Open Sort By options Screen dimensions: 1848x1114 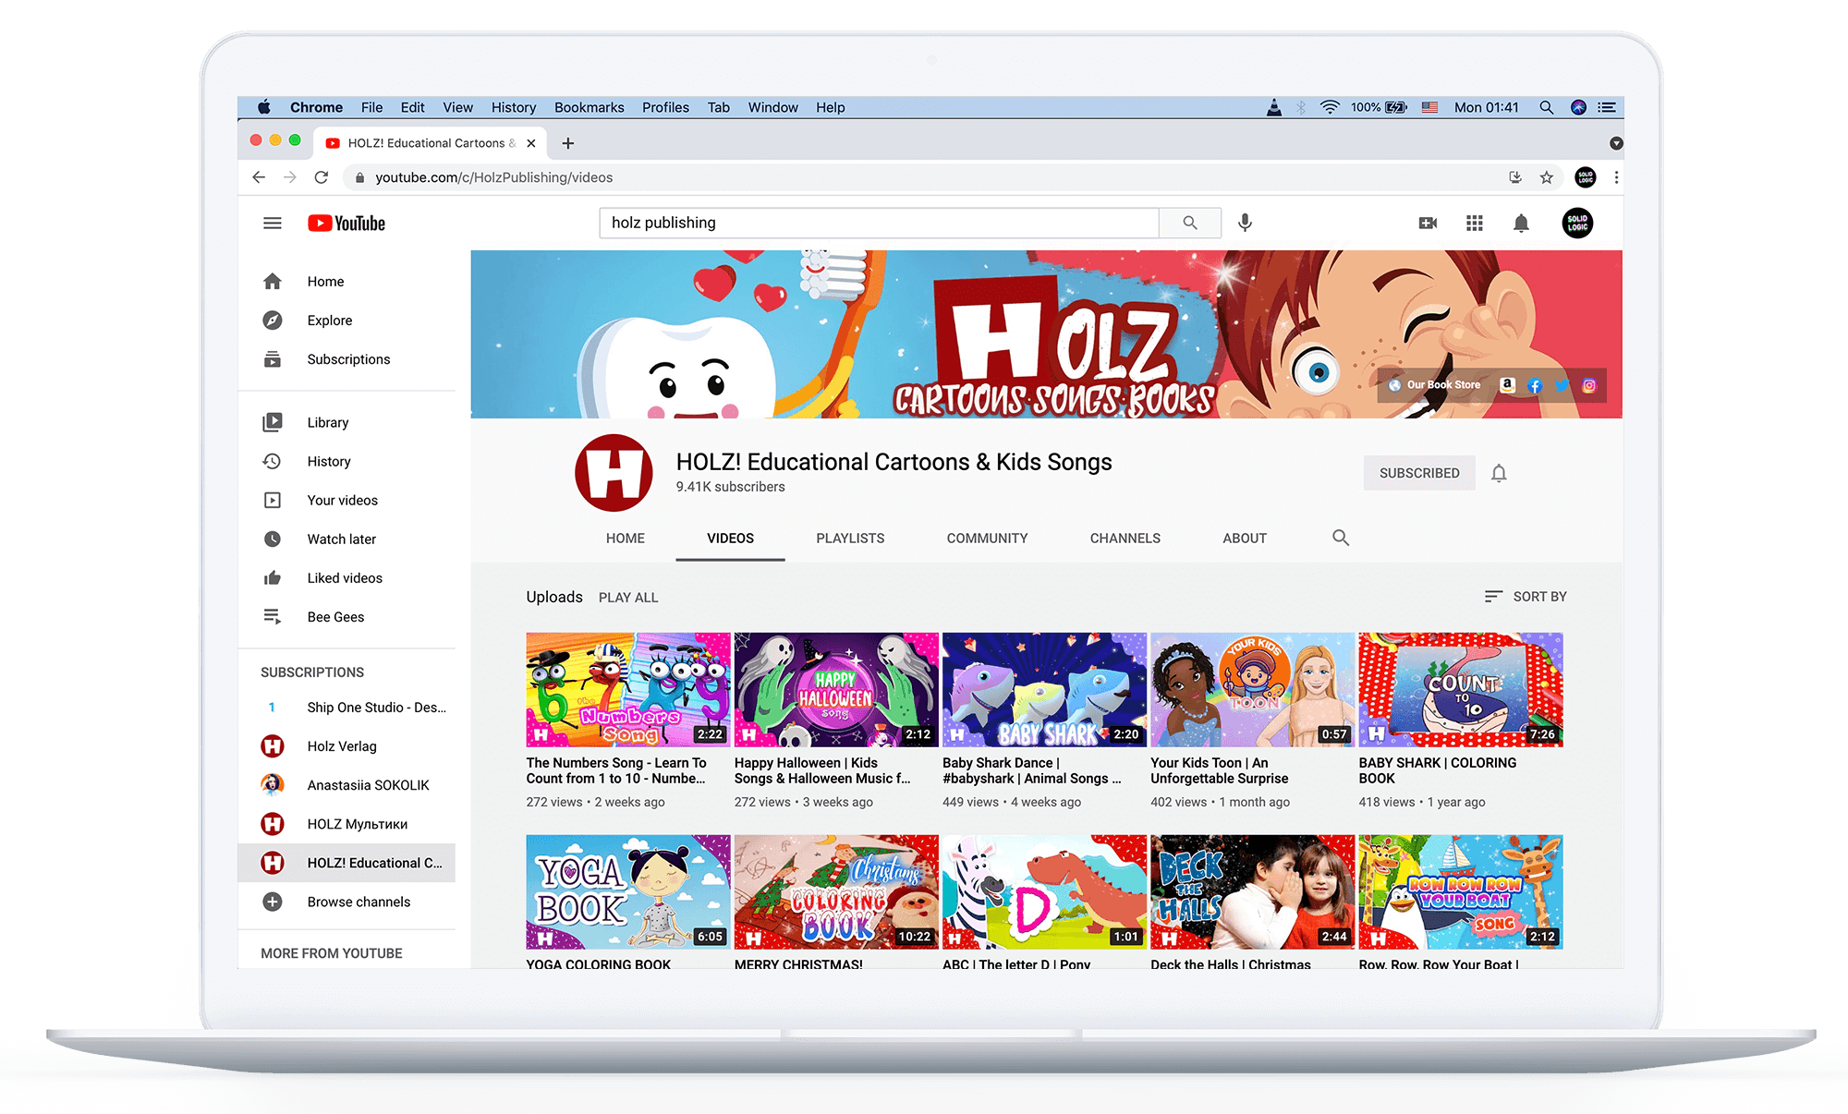1526,597
